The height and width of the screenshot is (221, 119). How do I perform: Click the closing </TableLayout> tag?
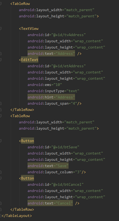pos(17,216)
